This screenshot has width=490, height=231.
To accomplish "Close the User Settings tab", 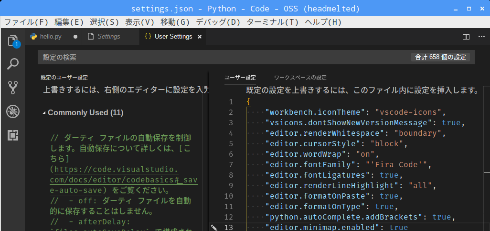I will click(200, 37).
